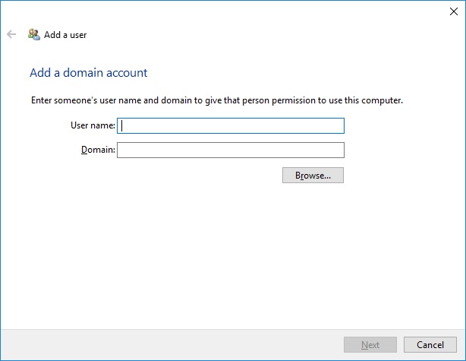Viewport: 466px width, 361px height.
Task: Click the Next button
Action: click(x=370, y=344)
